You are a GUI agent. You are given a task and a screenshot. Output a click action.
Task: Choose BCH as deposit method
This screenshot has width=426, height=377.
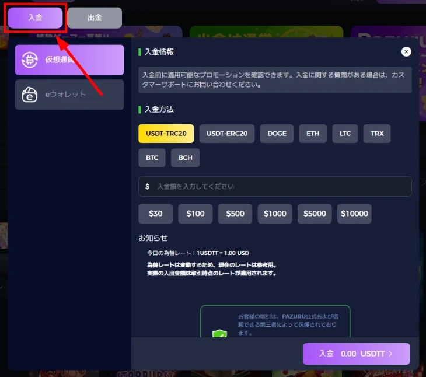coord(186,158)
